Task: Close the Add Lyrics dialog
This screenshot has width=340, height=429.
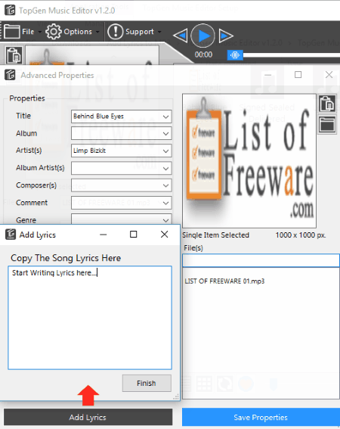Action: (164, 235)
